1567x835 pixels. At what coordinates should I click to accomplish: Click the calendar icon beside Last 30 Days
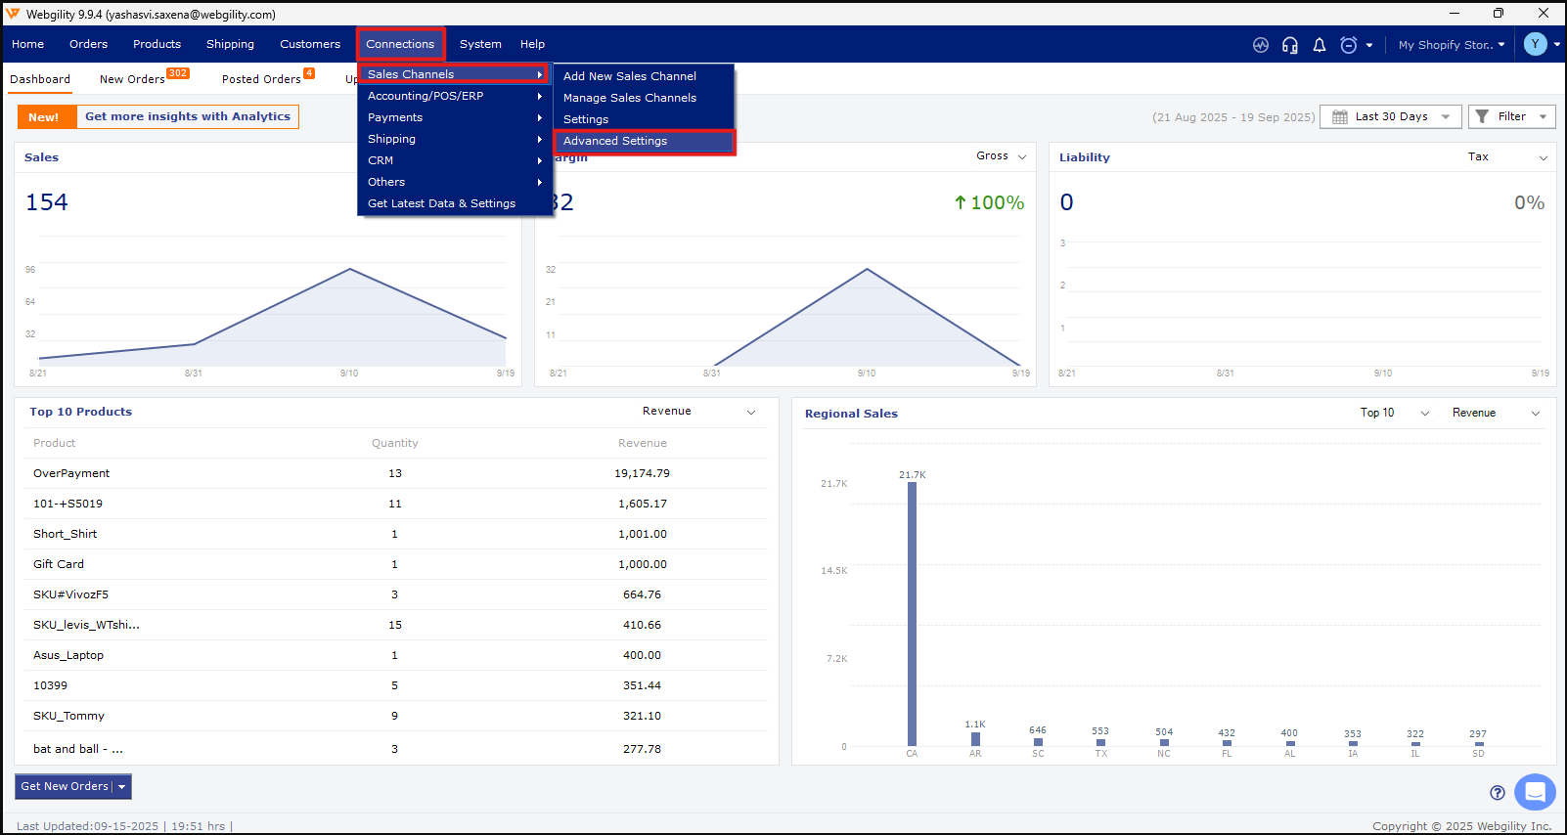pyautogui.click(x=1340, y=117)
